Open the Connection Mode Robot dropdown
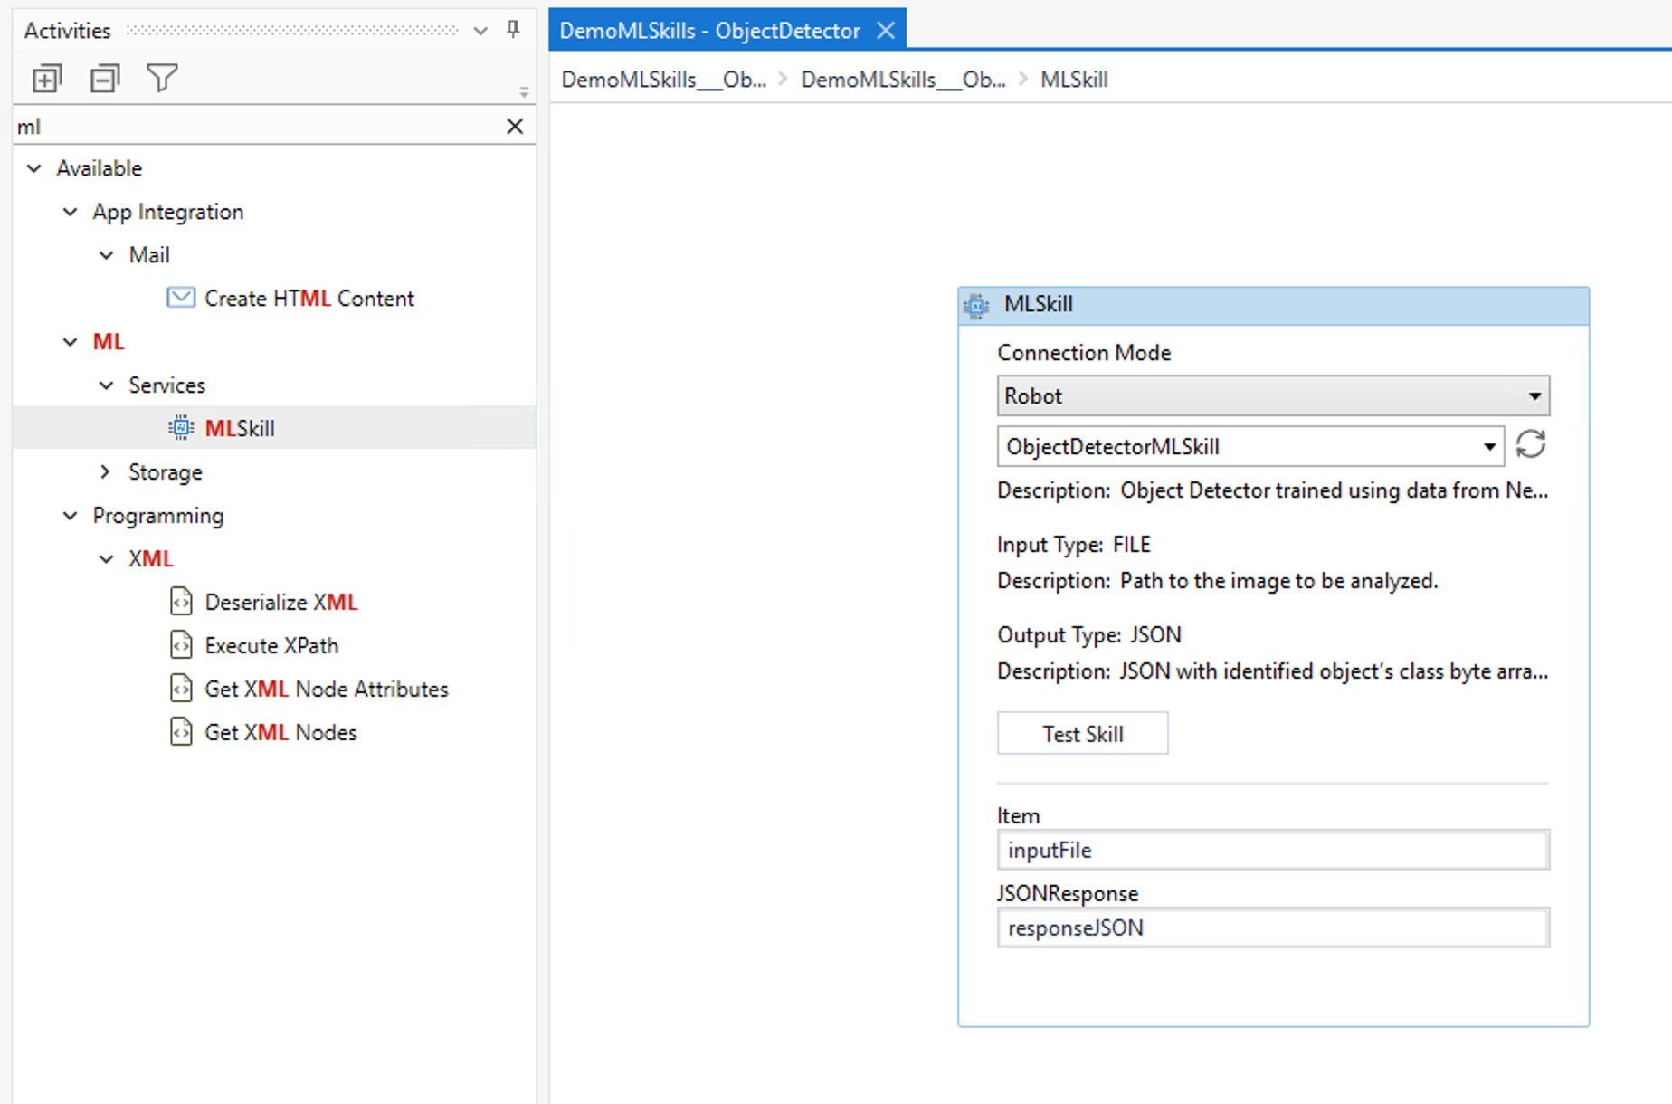 click(x=1273, y=396)
